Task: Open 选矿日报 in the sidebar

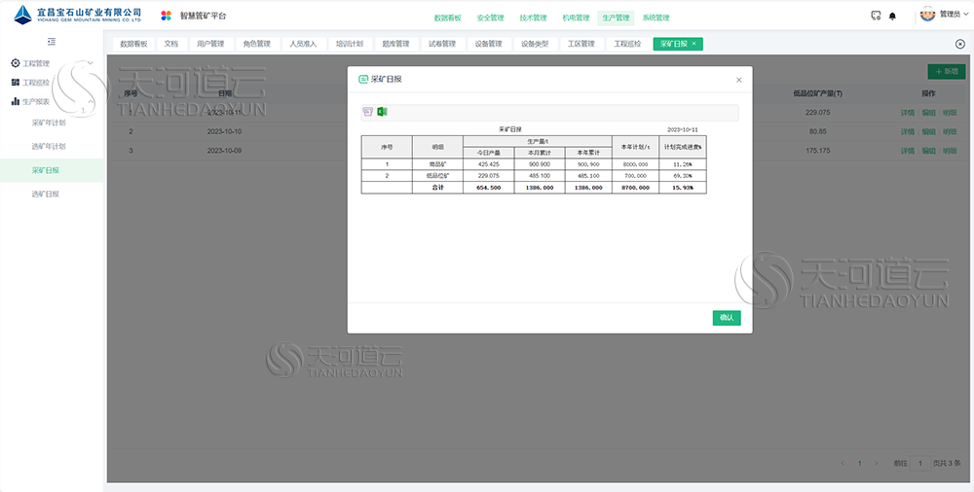Action: [x=46, y=193]
